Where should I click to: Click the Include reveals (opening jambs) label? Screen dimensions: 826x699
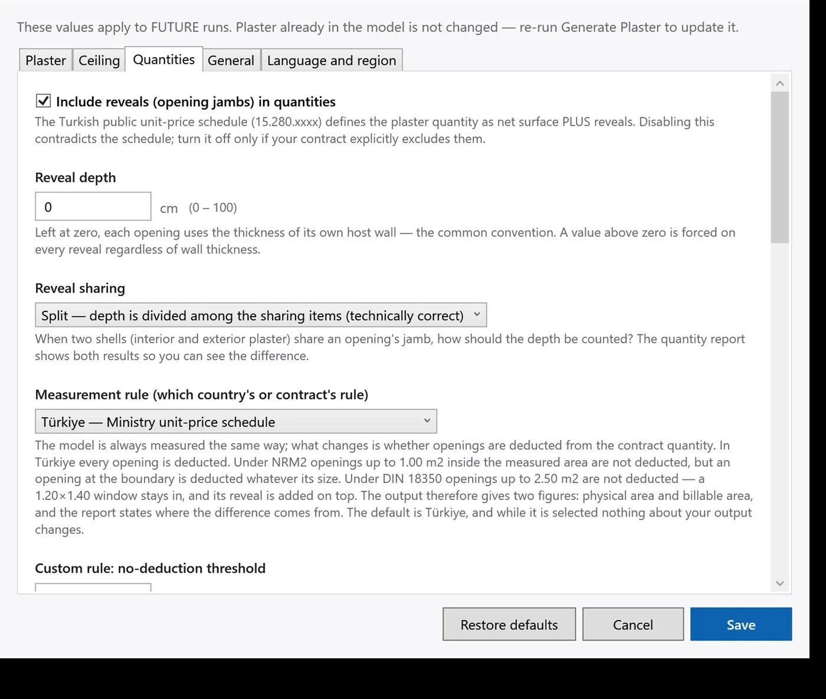click(195, 101)
